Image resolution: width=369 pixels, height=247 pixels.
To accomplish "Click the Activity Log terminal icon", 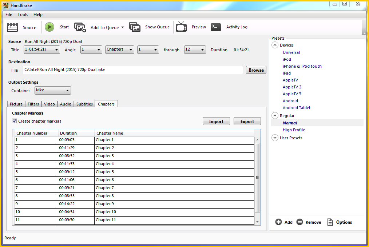I will (x=216, y=27).
